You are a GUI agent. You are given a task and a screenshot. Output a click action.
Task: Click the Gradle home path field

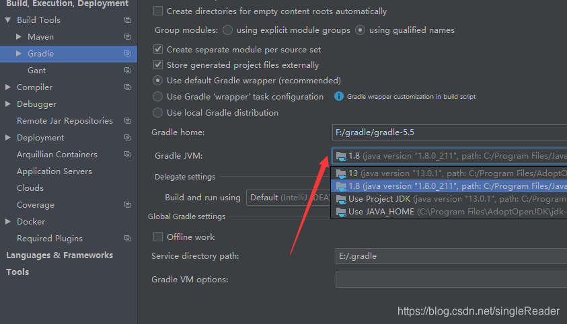coord(449,132)
